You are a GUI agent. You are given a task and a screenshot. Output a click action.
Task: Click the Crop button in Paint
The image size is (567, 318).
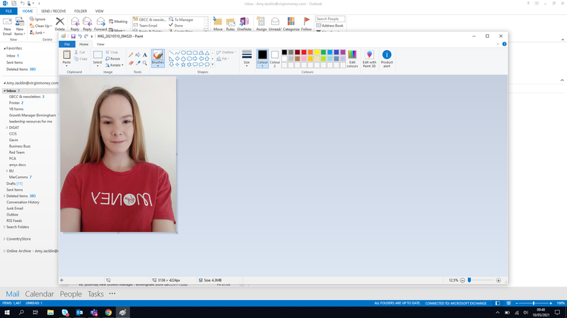coord(112,52)
